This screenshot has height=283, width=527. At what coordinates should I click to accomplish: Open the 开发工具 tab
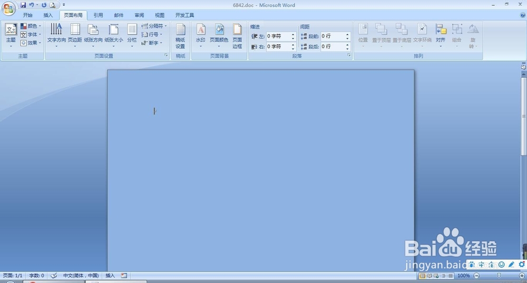click(184, 15)
